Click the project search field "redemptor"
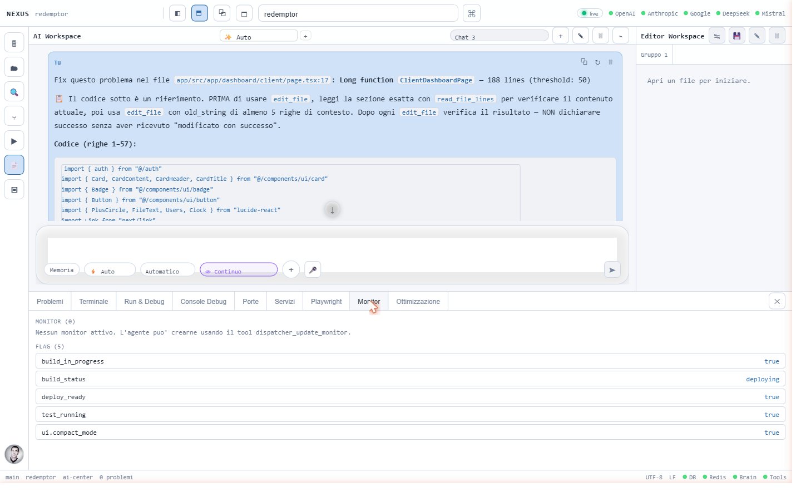This screenshot has width=801, height=501. pos(358,13)
